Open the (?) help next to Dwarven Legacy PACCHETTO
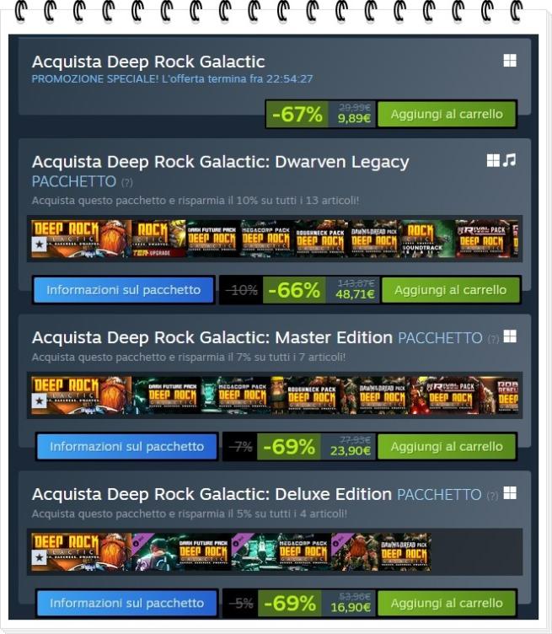 click(x=127, y=182)
